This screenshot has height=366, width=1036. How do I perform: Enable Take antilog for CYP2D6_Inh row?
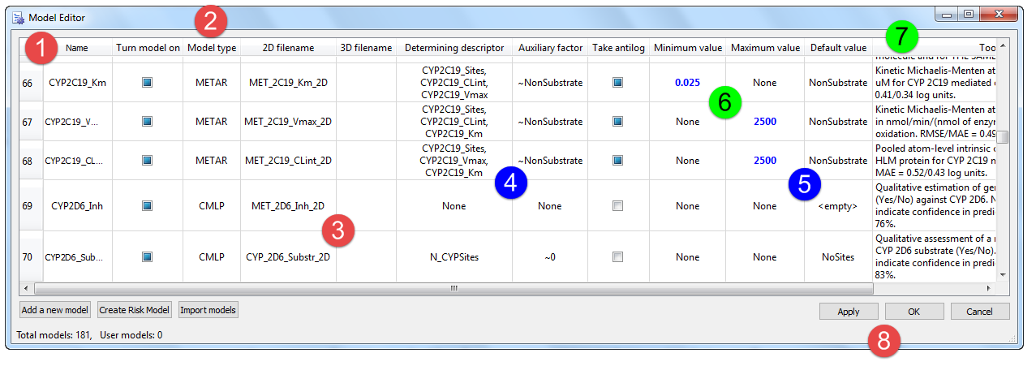click(617, 205)
